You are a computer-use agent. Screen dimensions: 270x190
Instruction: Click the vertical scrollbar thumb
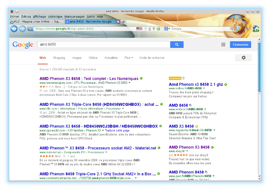pos(259,67)
